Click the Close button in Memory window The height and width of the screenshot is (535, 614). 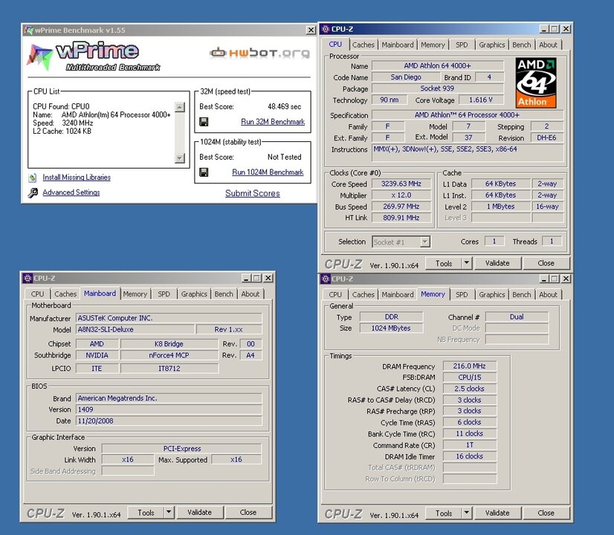(x=546, y=513)
